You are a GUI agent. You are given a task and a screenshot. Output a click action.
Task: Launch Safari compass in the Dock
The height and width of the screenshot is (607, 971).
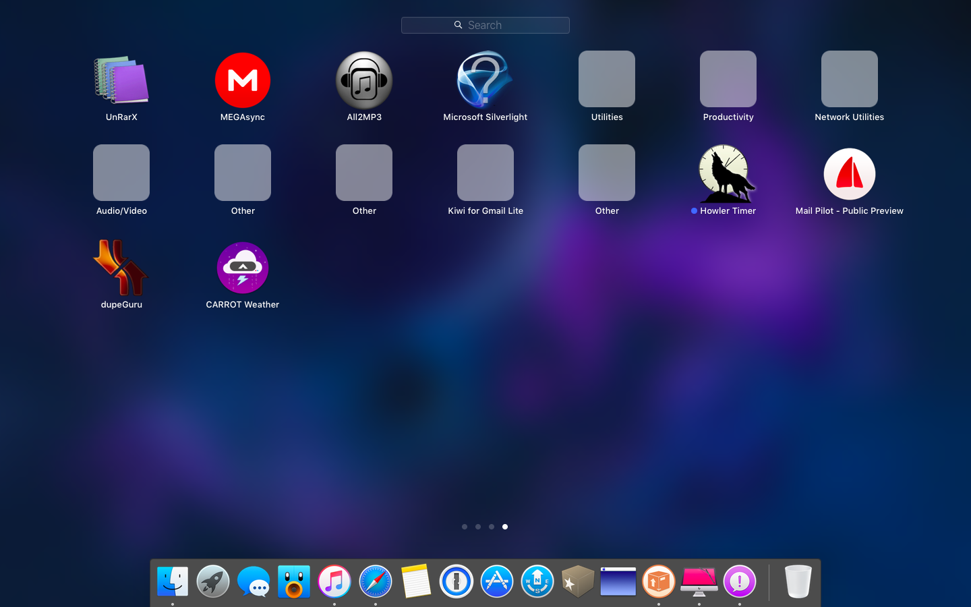coord(376,581)
